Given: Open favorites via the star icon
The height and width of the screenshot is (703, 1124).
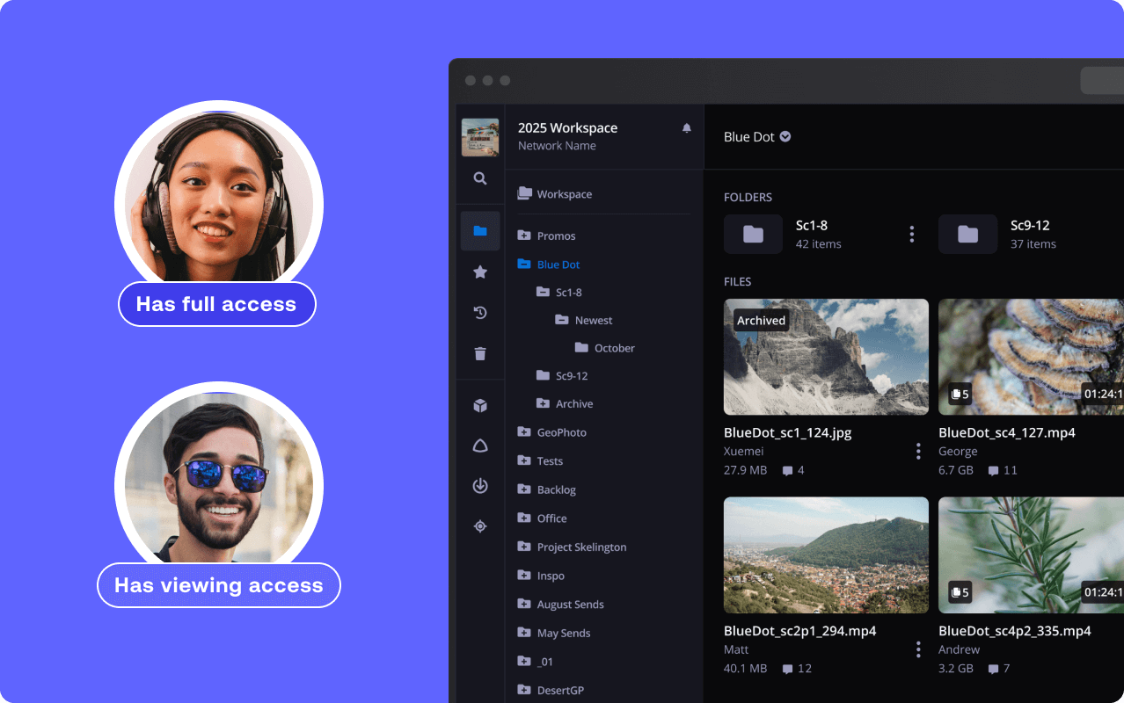Looking at the screenshot, I should click(x=480, y=272).
